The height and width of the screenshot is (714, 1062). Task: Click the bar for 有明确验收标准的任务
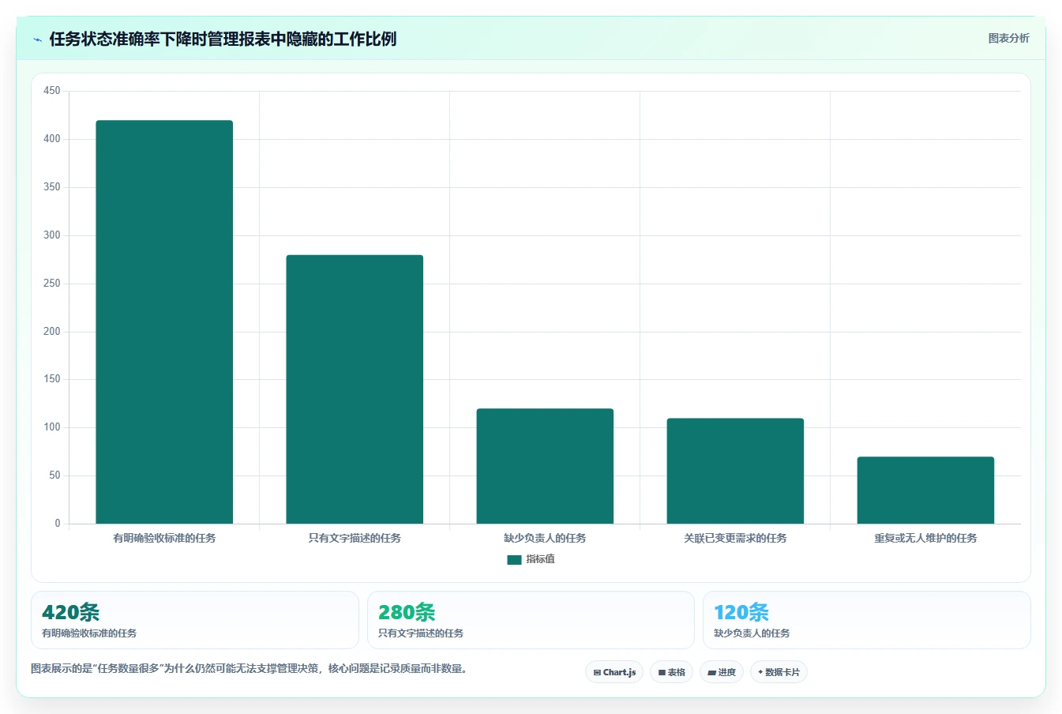(164, 322)
